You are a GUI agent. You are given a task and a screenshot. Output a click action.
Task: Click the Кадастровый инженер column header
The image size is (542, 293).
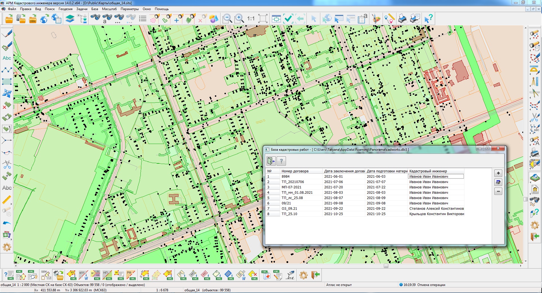(x=436, y=171)
